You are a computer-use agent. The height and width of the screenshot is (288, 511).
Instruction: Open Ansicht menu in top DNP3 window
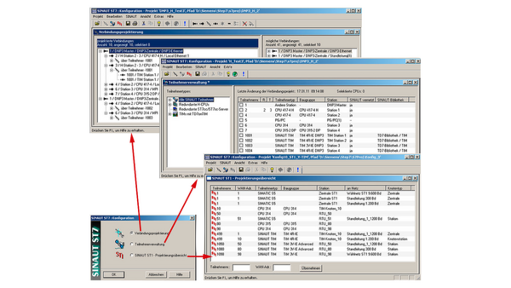[145, 16]
